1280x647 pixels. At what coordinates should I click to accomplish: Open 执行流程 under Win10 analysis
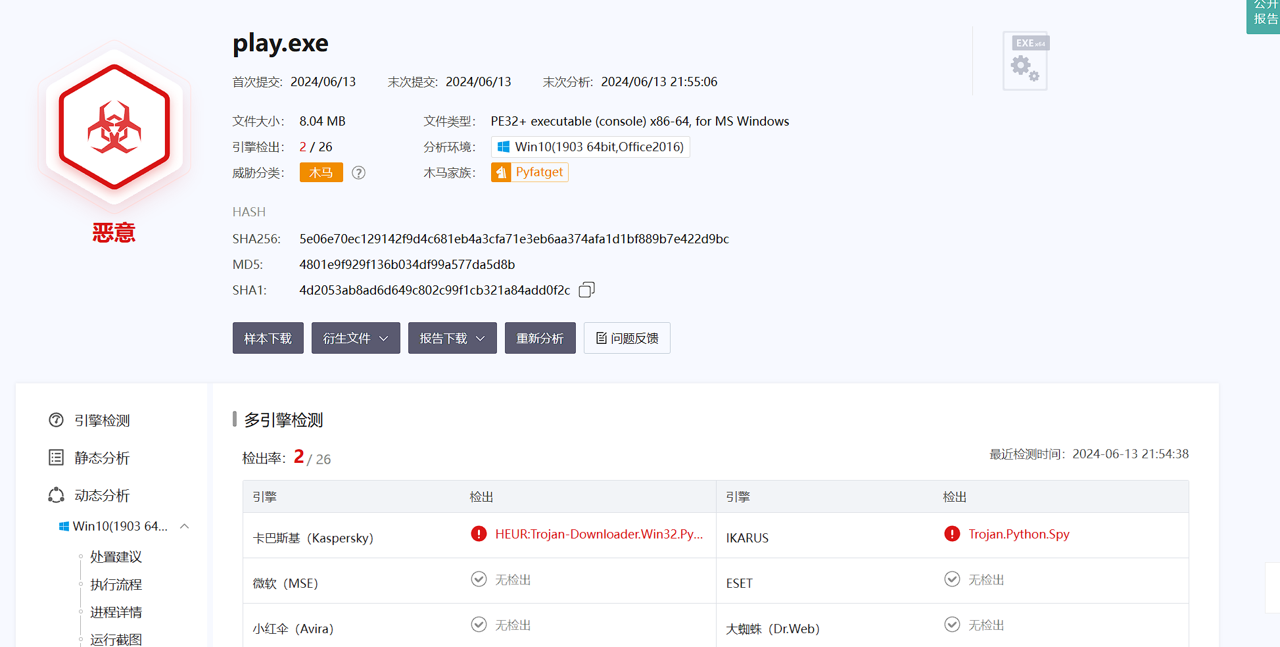[116, 585]
